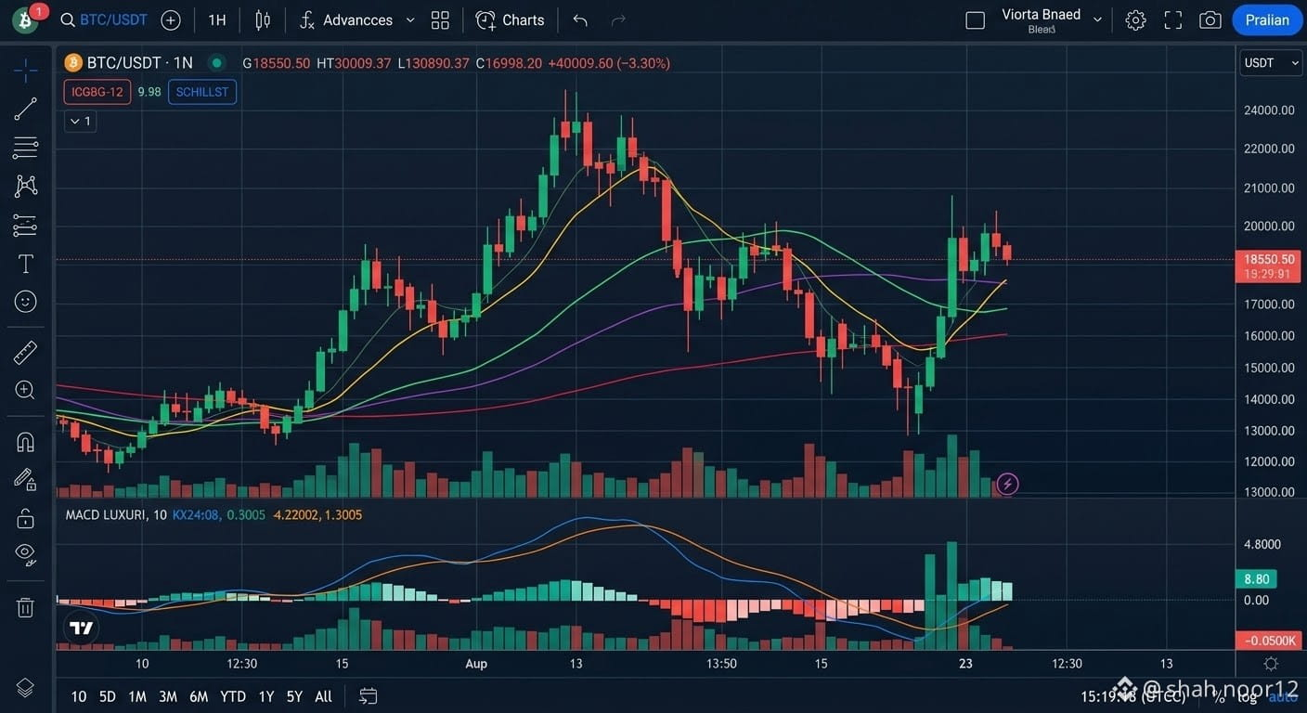
Task: Open the time axis settings gear
Action: click(1271, 663)
